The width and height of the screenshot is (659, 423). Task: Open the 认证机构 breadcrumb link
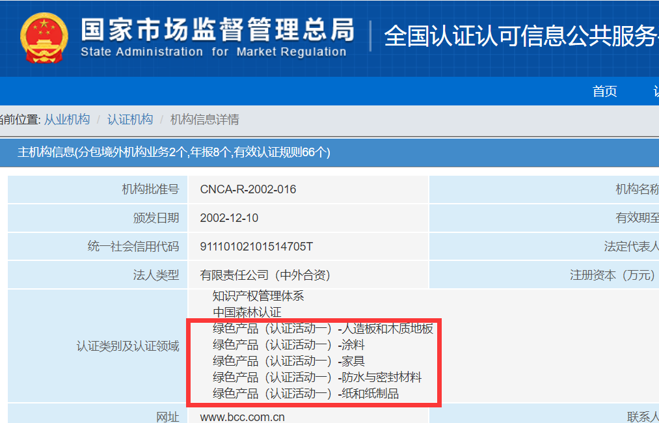point(130,120)
